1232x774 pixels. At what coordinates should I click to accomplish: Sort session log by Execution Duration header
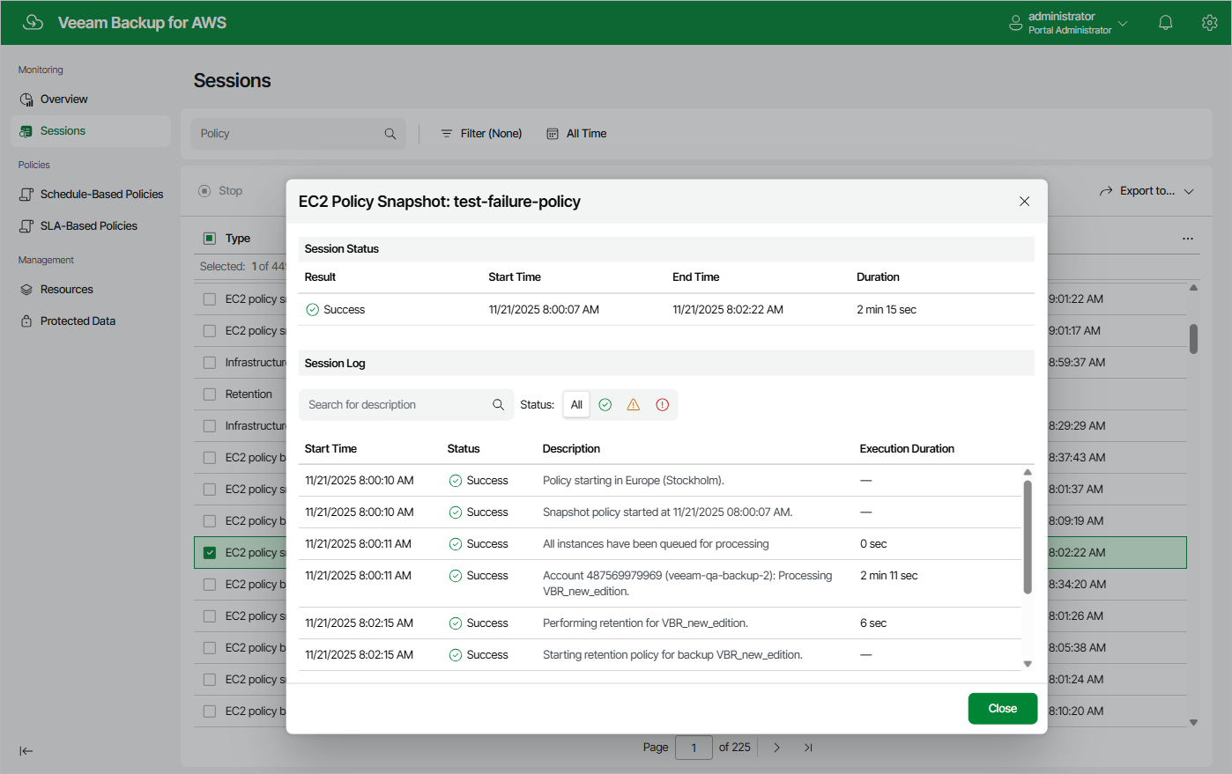point(907,449)
